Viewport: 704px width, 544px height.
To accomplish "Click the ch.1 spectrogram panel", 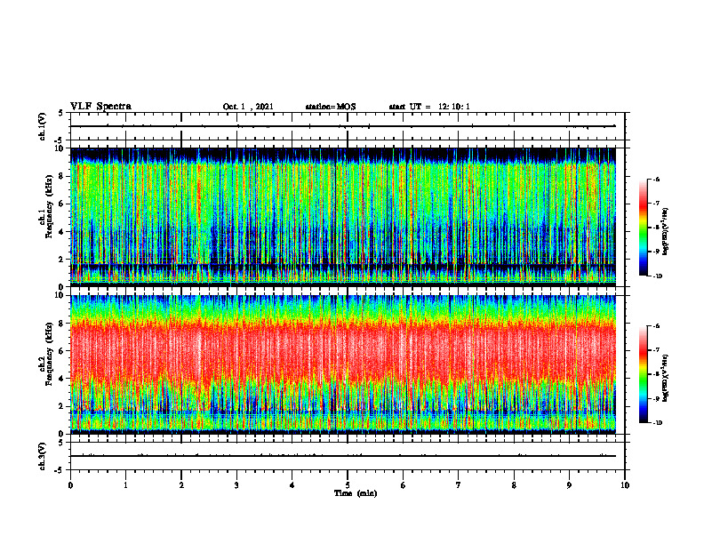I will point(343,217).
